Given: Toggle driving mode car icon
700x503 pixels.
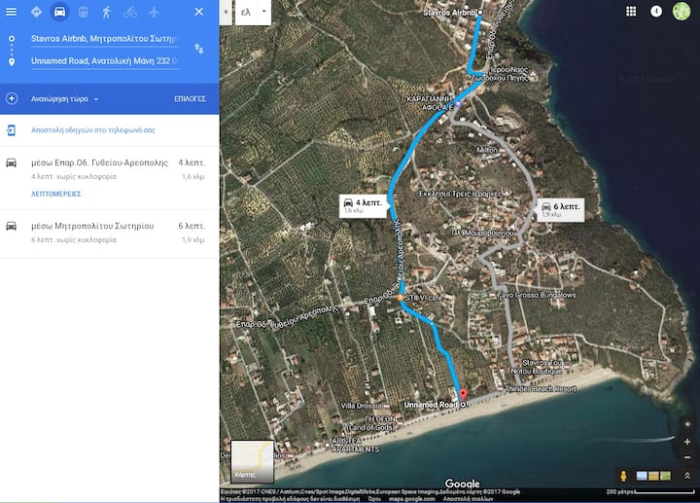Looking at the screenshot, I should 59,12.
